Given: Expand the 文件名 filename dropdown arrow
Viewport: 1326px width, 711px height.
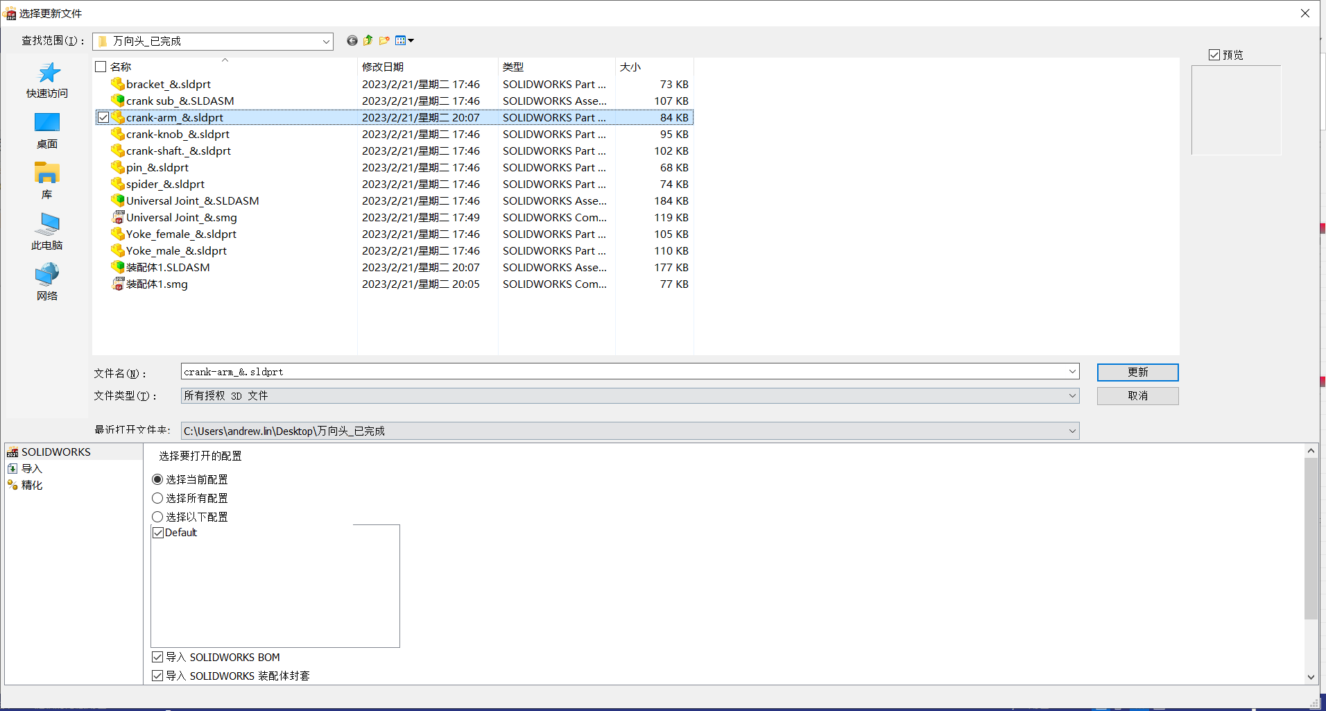Looking at the screenshot, I should coord(1072,372).
